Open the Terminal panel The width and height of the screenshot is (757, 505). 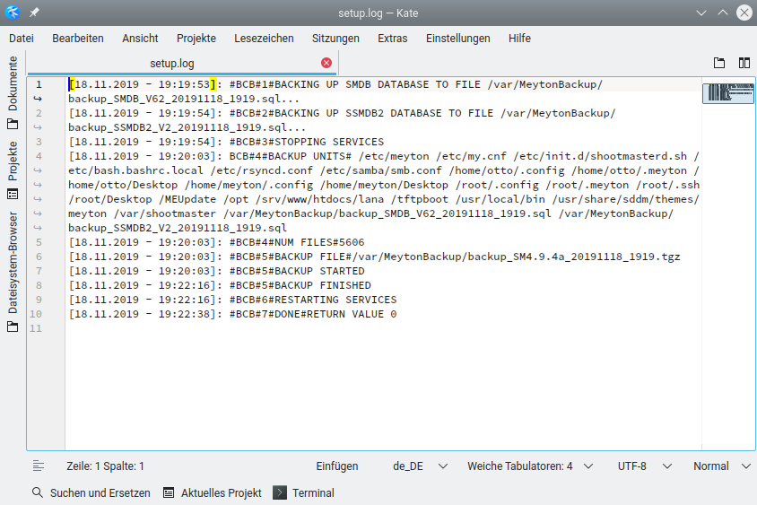(304, 493)
